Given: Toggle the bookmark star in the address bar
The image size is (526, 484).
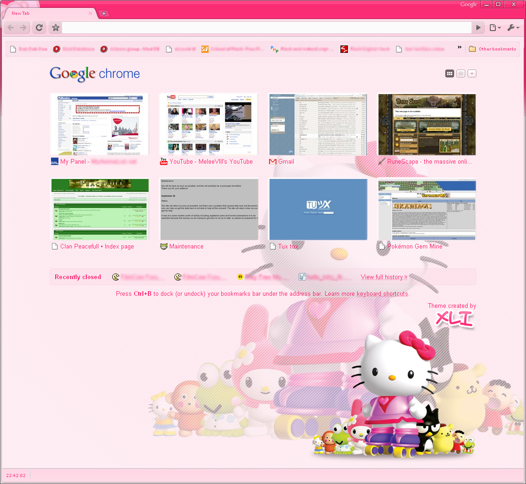Looking at the screenshot, I should tap(55, 27).
